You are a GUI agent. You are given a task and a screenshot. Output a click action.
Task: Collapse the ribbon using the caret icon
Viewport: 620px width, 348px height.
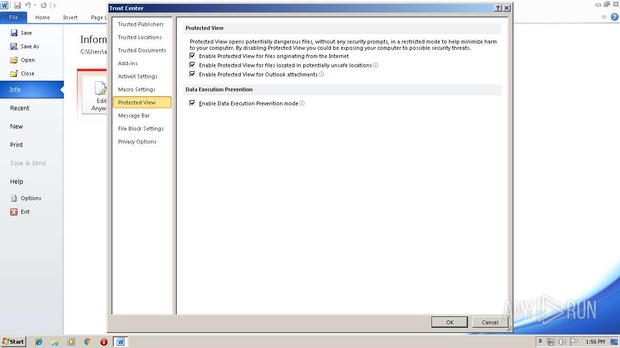pyautogui.click(x=604, y=17)
